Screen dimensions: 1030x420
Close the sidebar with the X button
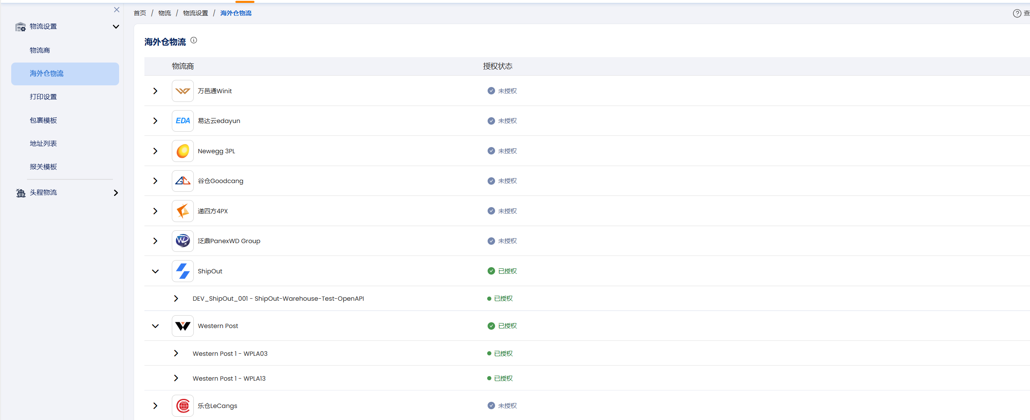[117, 10]
